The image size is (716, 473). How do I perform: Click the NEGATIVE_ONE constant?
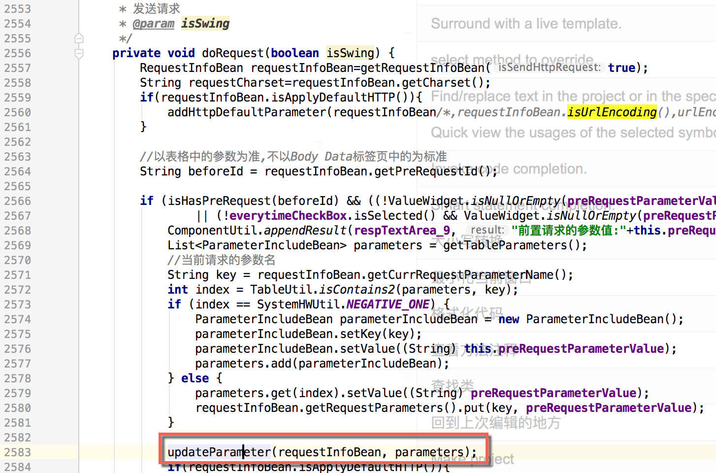point(388,304)
